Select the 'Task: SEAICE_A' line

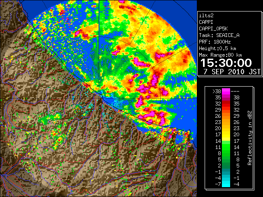pyautogui.click(x=219, y=35)
